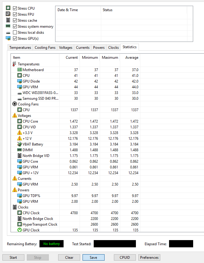This screenshot has height=263, width=204.
Task: Click the Test Started time field
Action: tap(115, 244)
